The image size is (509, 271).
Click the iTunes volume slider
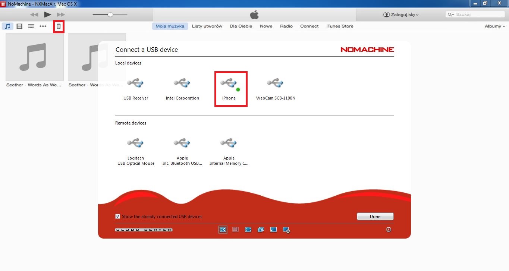pos(110,15)
